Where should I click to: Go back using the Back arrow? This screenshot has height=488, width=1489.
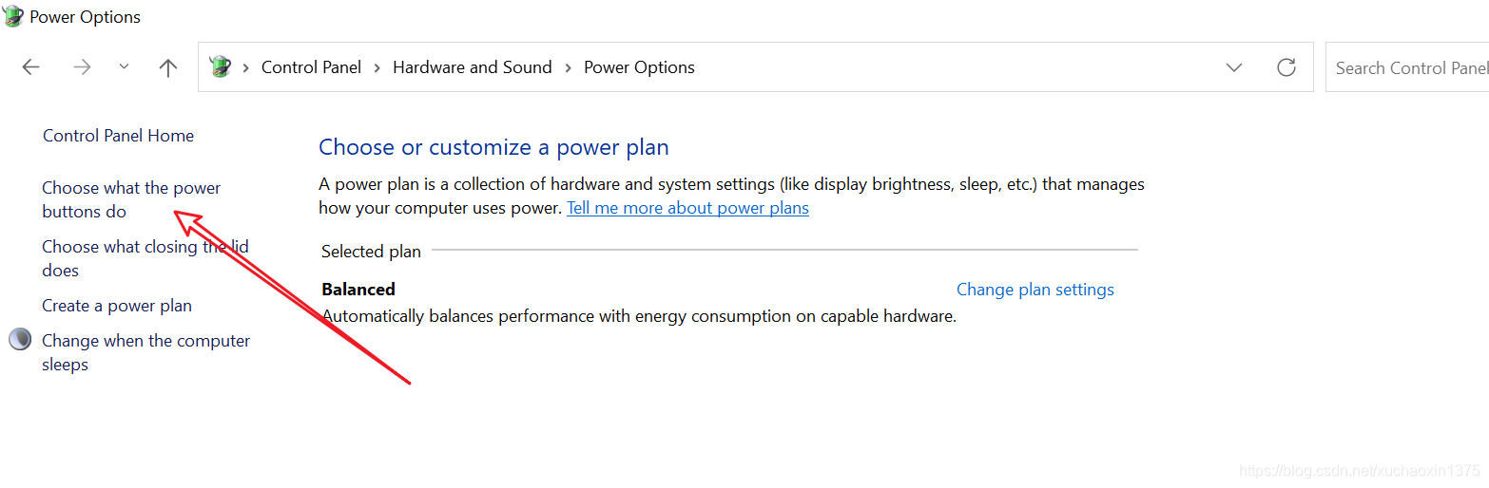31,67
